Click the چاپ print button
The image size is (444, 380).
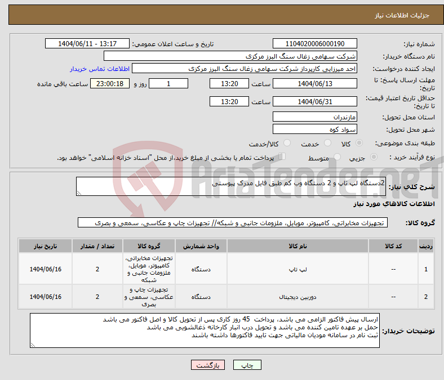pyautogui.click(x=247, y=365)
